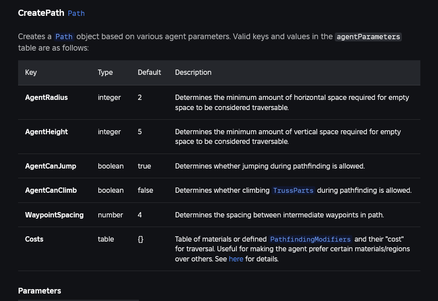Select the AgentRadius key cell

point(46,98)
